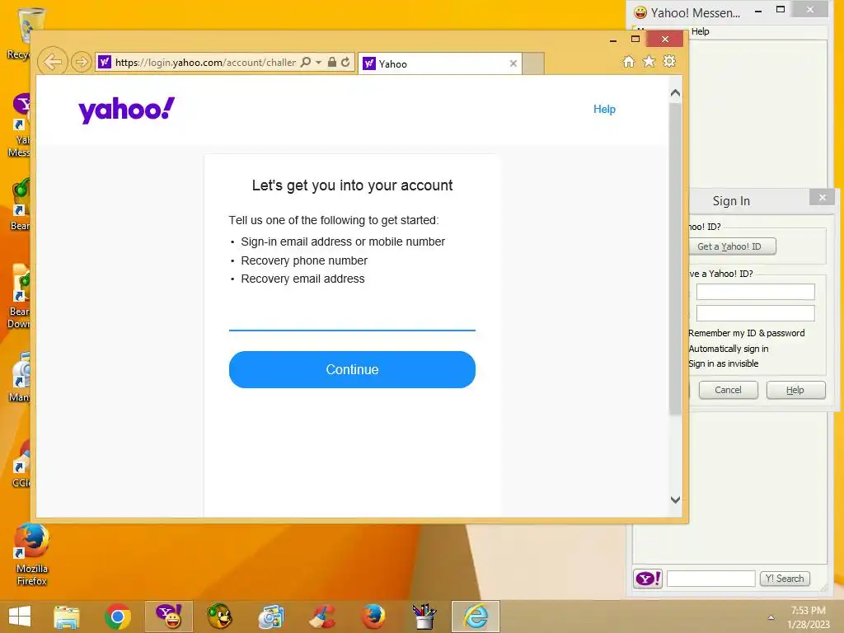Viewport: 844px width, 633px height.
Task: Click the scroll up arrow of page scrollbar
Action: (x=676, y=93)
